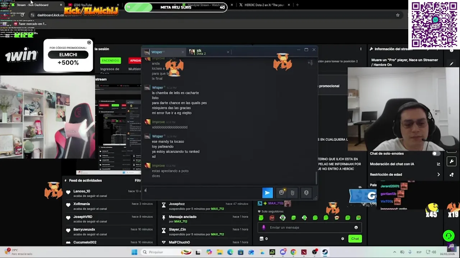460x258 pixels.
Task: Reload the Kick dashboard page
Action: [22, 15]
